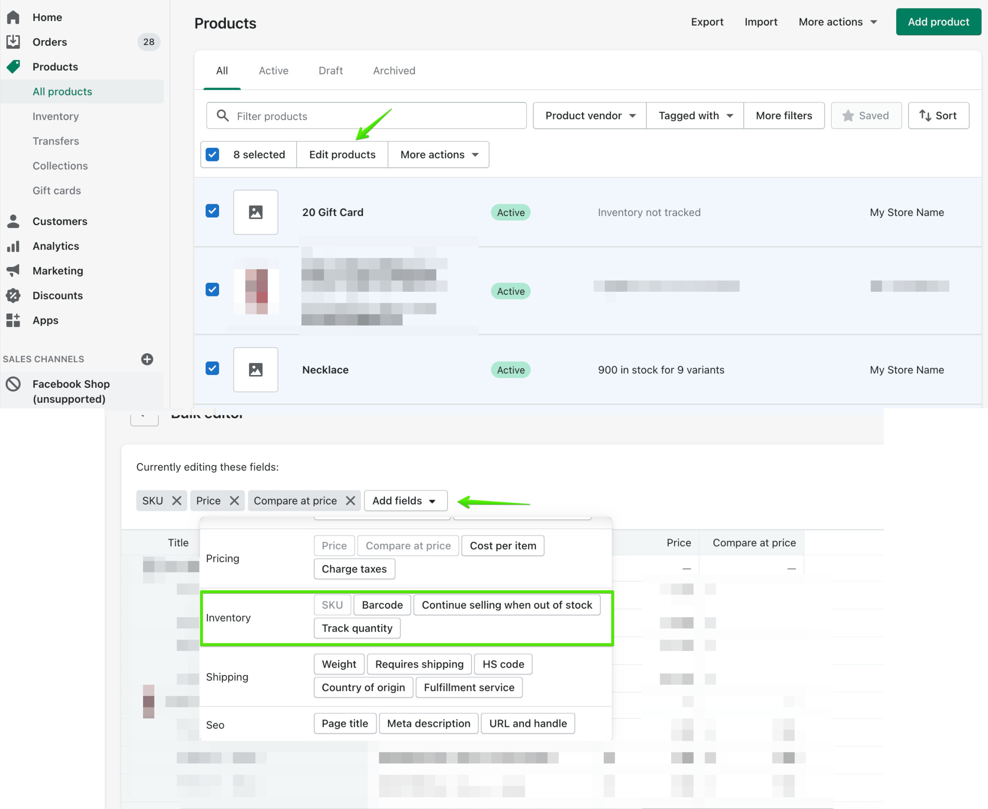The width and height of the screenshot is (988, 809).
Task: Click the Edit products button
Action: (x=342, y=155)
